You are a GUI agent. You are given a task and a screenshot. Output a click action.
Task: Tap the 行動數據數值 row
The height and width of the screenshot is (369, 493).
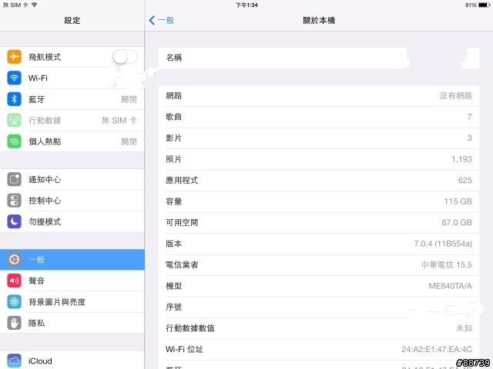[x=319, y=328]
